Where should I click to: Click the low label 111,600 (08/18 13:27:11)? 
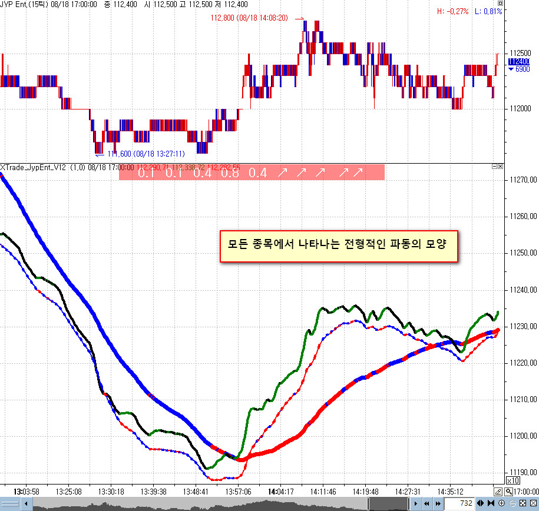tap(146, 154)
